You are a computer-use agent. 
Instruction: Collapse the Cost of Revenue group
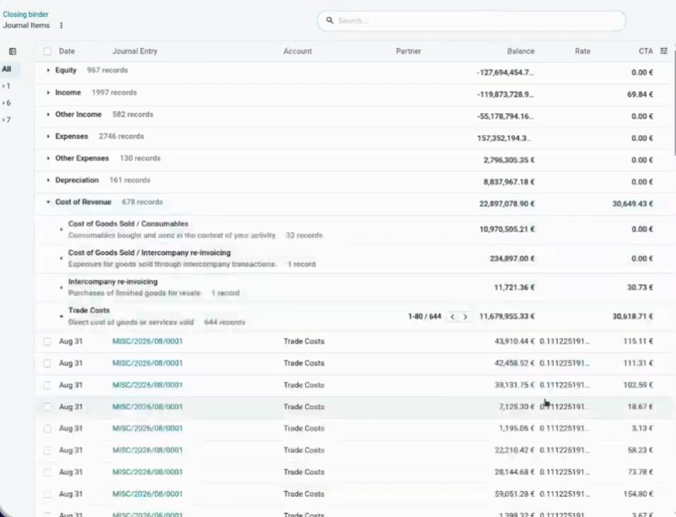coord(48,202)
